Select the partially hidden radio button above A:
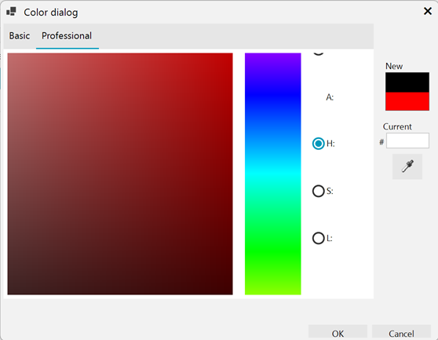This screenshot has height=340, width=438. click(x=318, y=53)
